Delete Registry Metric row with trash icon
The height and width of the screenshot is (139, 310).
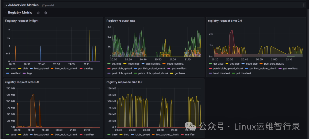[46, 13]
